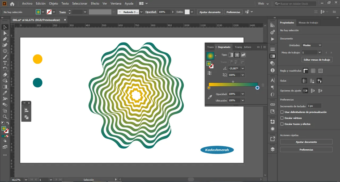Image resolution: width=340 pixels, height=182 pixels.
Task: Open the Efecto menu
Action: (x=95, y=4)
